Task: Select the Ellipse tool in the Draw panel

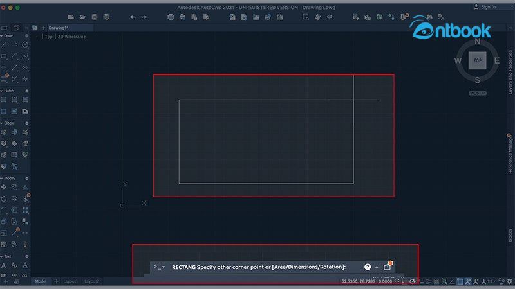Action: pos(25,67)
